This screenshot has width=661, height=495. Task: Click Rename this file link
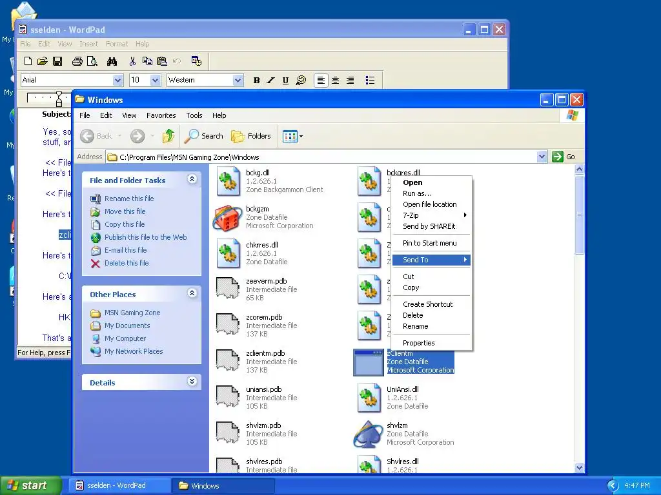pos(129,199)
